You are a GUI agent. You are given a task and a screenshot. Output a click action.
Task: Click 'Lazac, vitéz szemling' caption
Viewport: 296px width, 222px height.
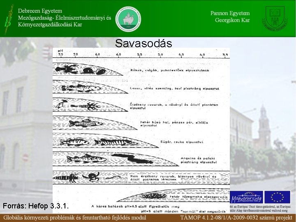tap(175, 88)
